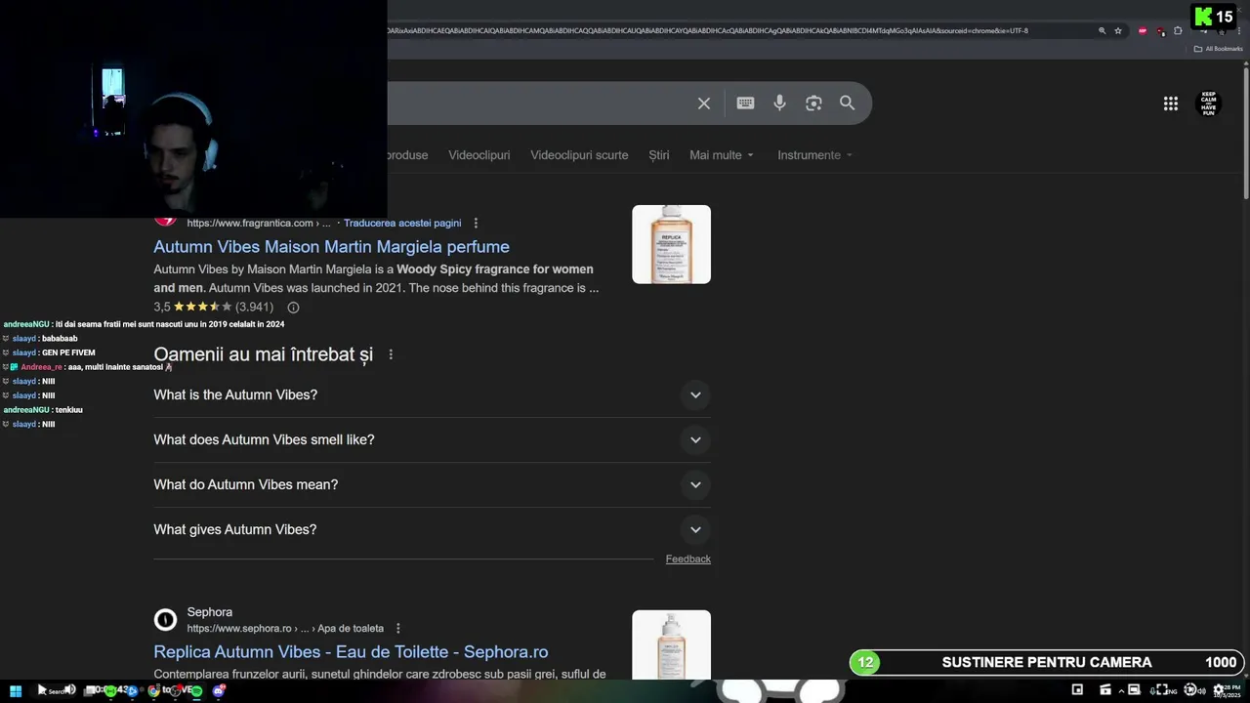Screen dimensions: 1250x703
Task: Open Autumn Vibes Maison Martin Margiela perfume
Action: (331, 247)
